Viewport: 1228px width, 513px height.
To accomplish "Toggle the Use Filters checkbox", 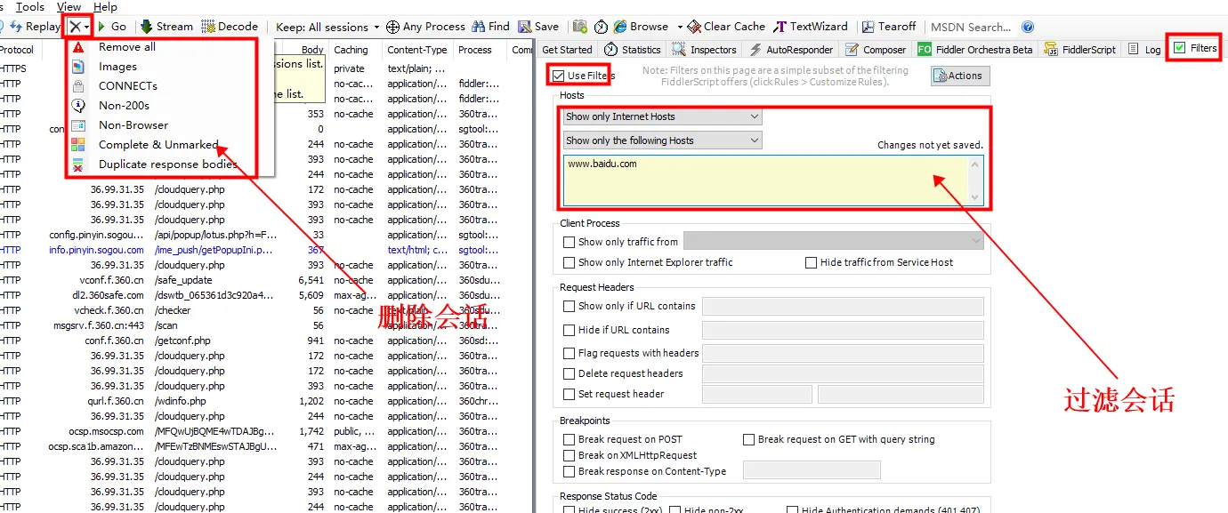I will click(559, 76).
